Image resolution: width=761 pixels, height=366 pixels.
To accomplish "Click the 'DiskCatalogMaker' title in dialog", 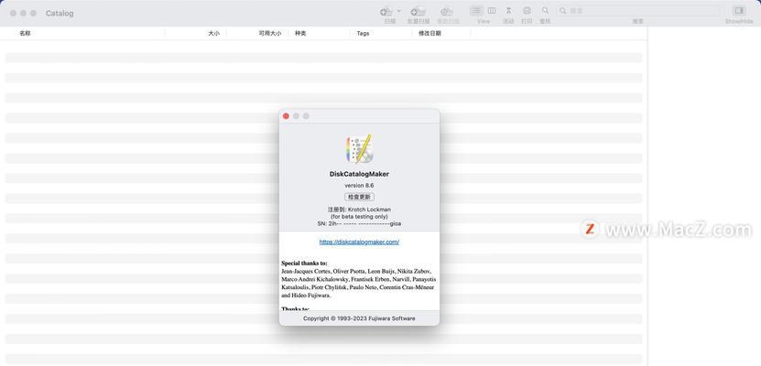I will (359, 174).
